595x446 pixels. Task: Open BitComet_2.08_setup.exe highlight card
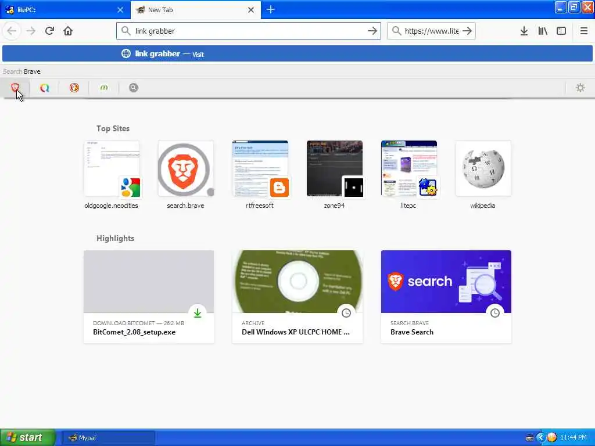149,297
